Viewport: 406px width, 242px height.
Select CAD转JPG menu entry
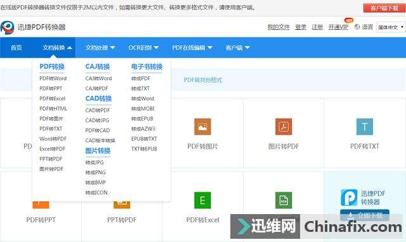pyautogui.click(x=97, y=120)
